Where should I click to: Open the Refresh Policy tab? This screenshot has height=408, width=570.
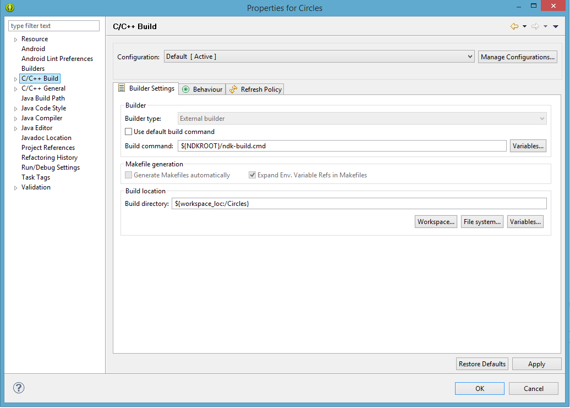[255, 89]
